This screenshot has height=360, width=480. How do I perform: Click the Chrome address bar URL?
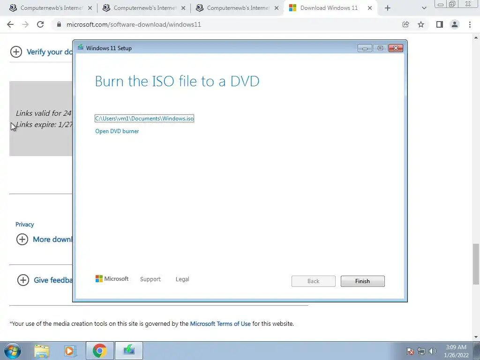coord(134,24)
